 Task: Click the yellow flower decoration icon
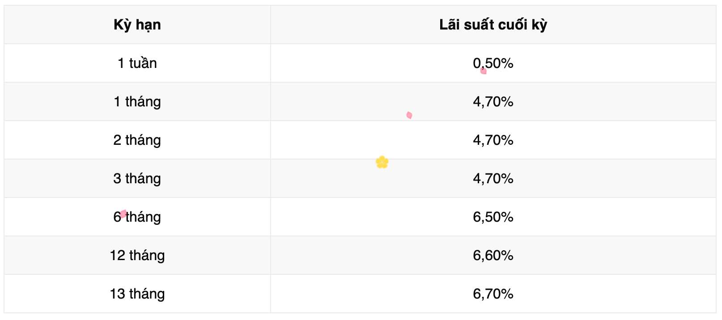coord(382,162)
